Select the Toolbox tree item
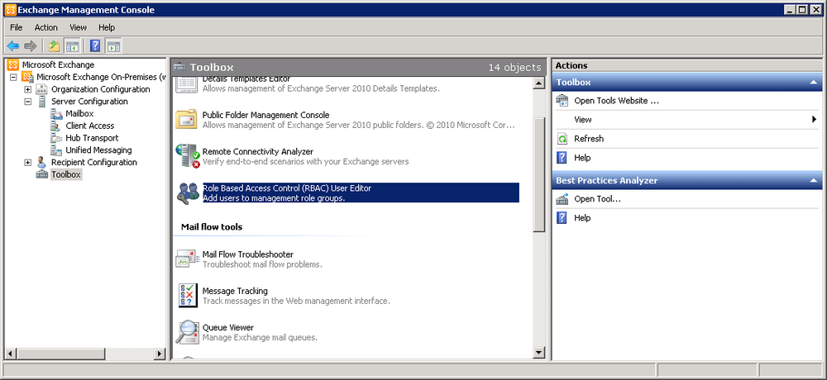 pyautogui.click(x=66, y=174)
